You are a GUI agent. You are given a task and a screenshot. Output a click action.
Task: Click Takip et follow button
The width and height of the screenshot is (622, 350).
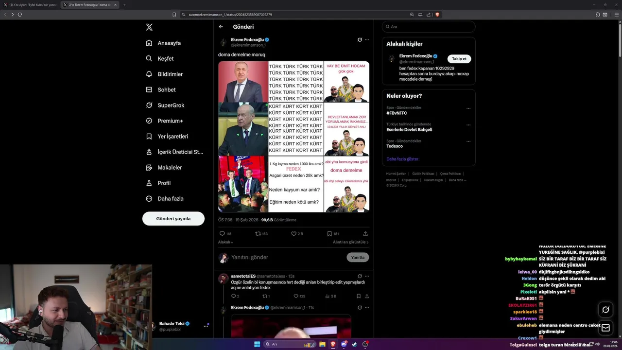pos(459,59)
